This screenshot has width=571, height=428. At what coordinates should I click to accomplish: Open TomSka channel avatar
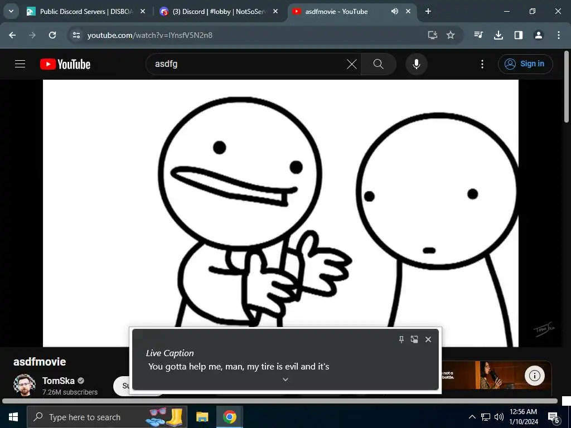pyautogui.click(x=25, y=385)
